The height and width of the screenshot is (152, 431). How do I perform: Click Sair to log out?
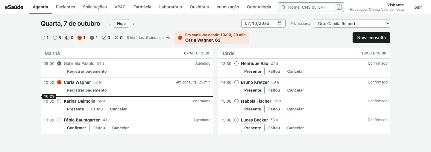click(418, 7)
